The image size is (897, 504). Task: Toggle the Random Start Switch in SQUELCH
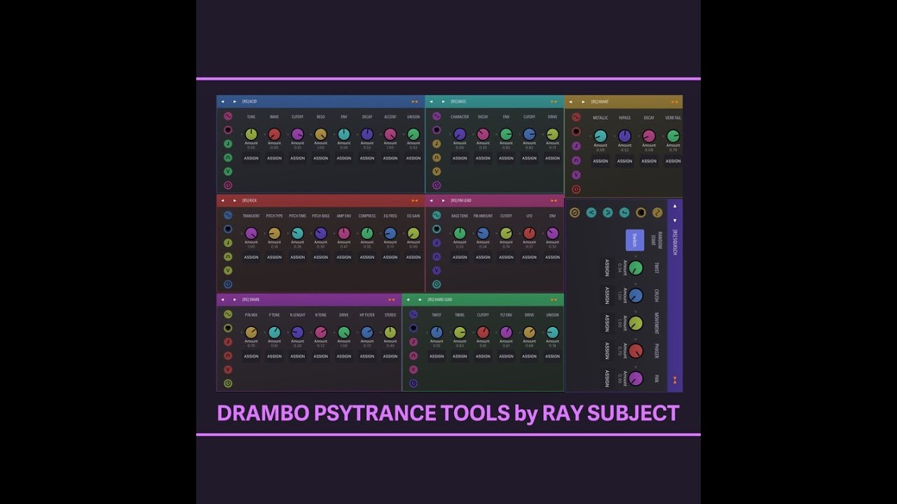click(x=634, y=240)
